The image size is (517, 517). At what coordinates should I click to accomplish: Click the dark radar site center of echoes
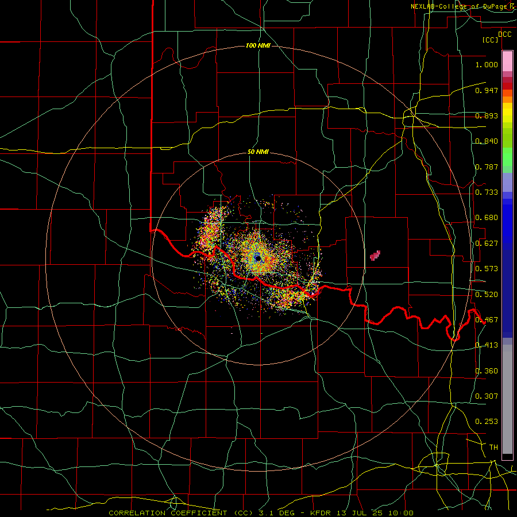[x=258, y=258]
